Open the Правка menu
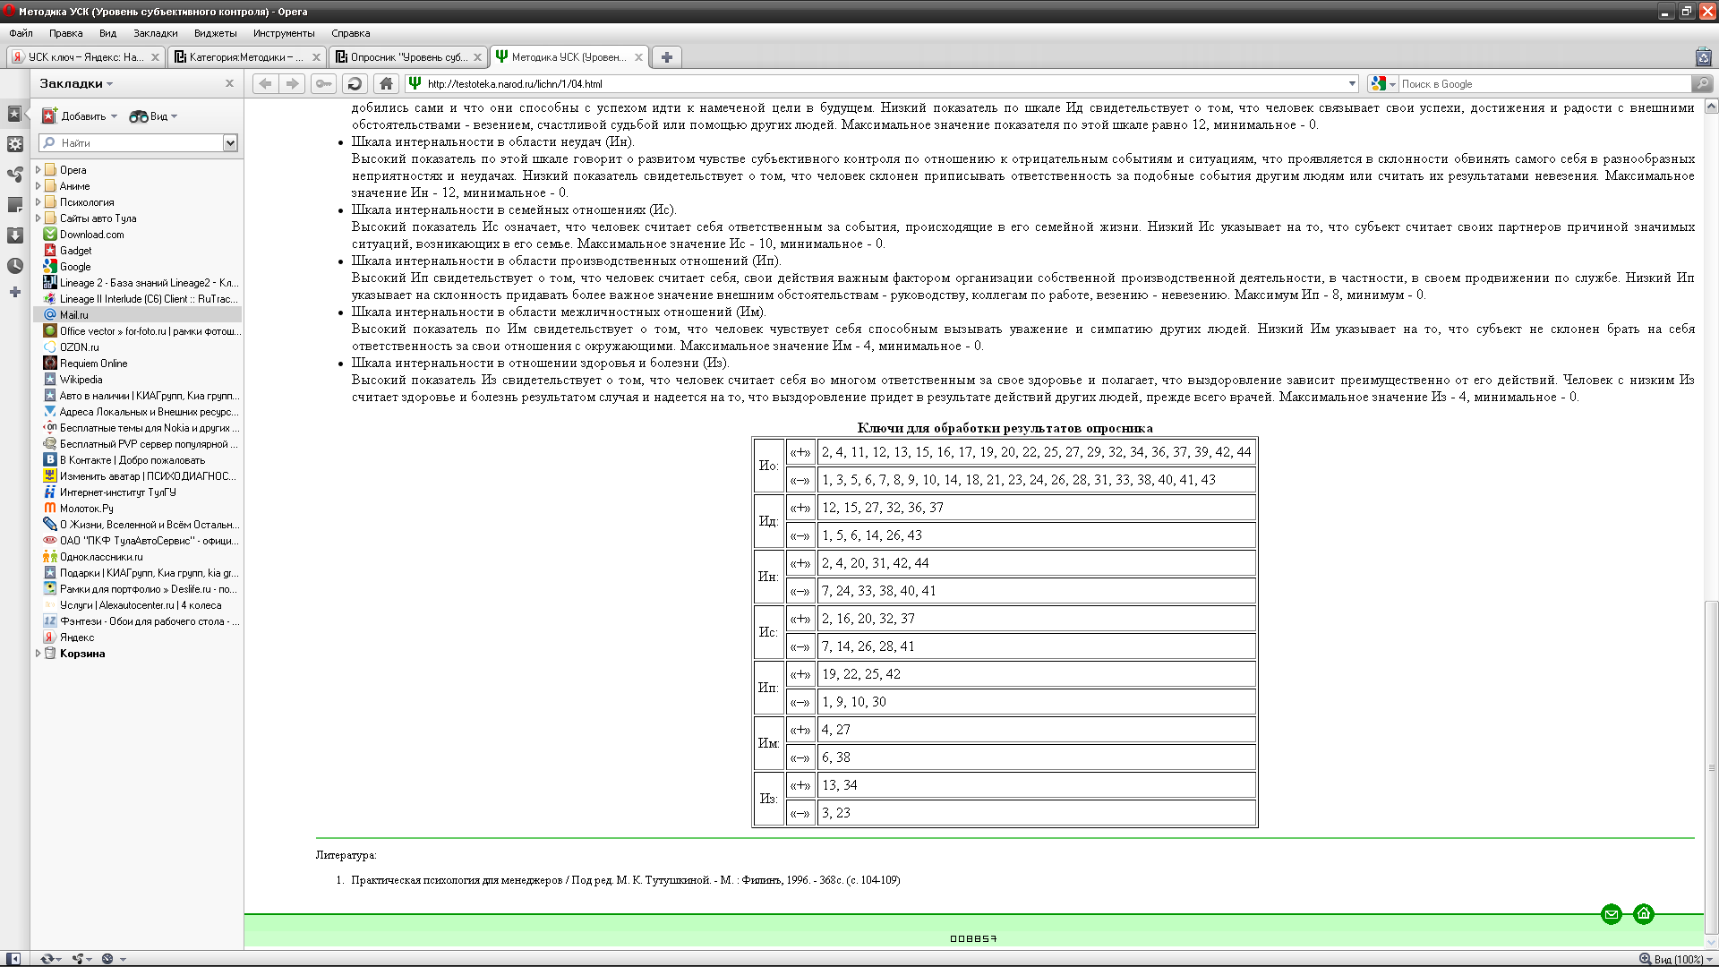 [65, 33]
